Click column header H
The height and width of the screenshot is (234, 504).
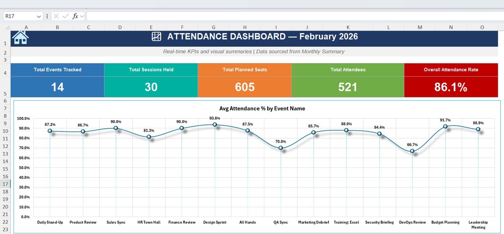tap(245, 27)
